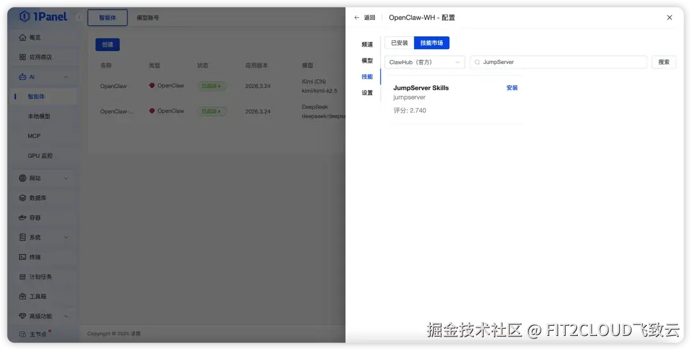Click the 高级功能 diamond icon
Viewport: 691px width, 350px height.
pyautogui.click(x=22, y=316)
